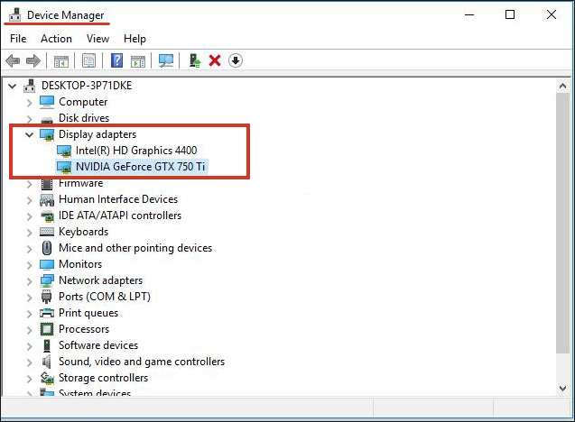Expand the Network adapters chevron

pyautogui.click(x=30, y=281)
